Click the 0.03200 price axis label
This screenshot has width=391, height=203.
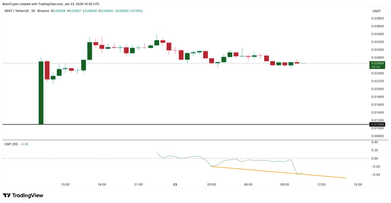coord(377,42)
